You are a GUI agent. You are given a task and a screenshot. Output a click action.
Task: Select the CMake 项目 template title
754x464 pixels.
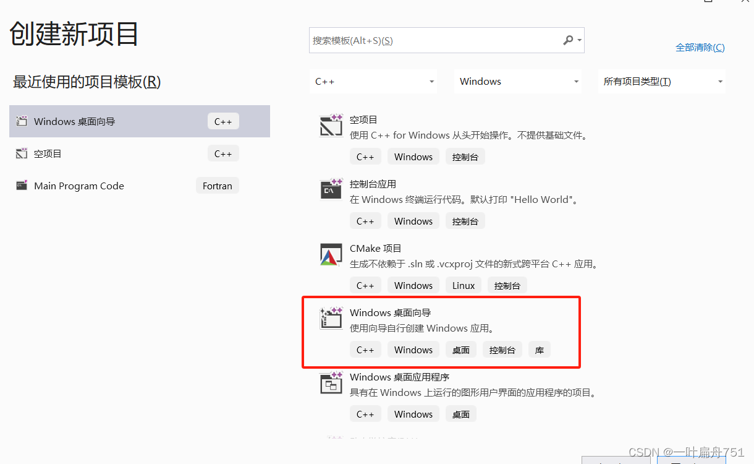[376, 249]
